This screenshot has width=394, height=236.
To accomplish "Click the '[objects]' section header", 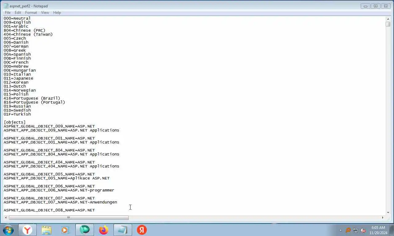I will click(15, 122).
